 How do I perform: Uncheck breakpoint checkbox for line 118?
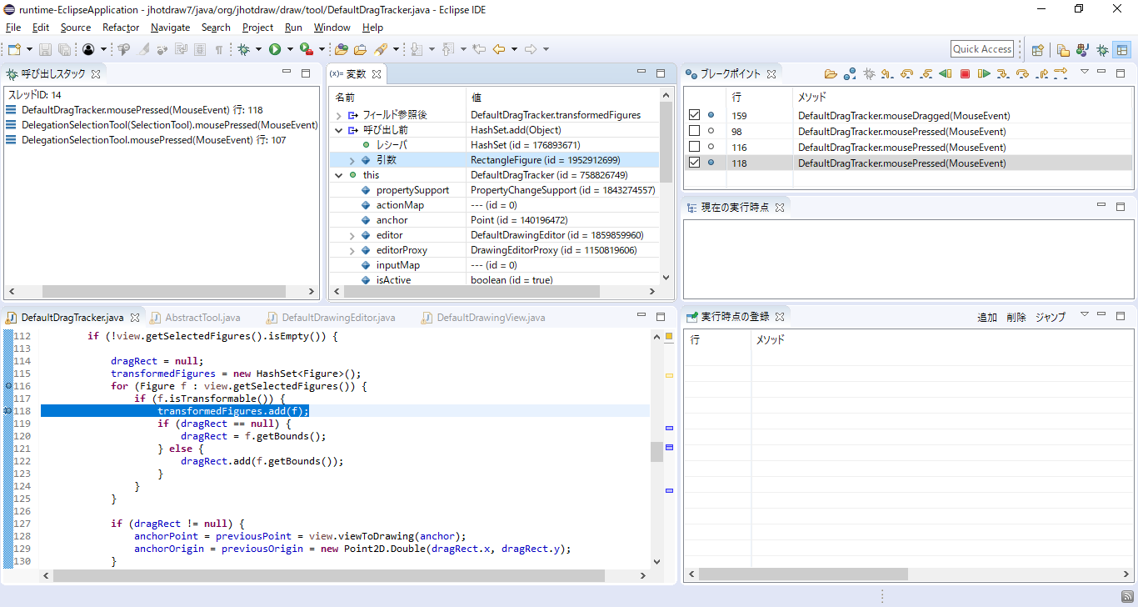(x=695, y=163)
